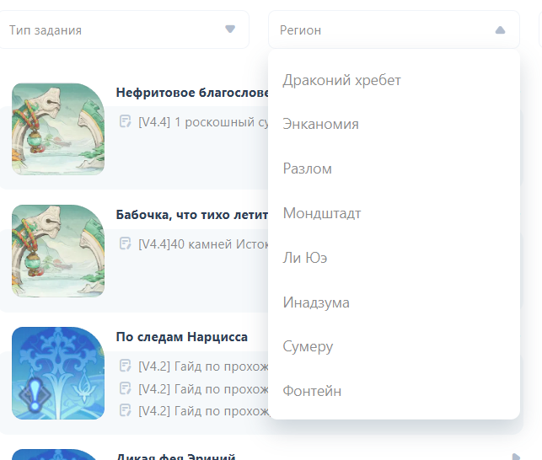Click note icon beside [V4.4]40 камней

125,243
